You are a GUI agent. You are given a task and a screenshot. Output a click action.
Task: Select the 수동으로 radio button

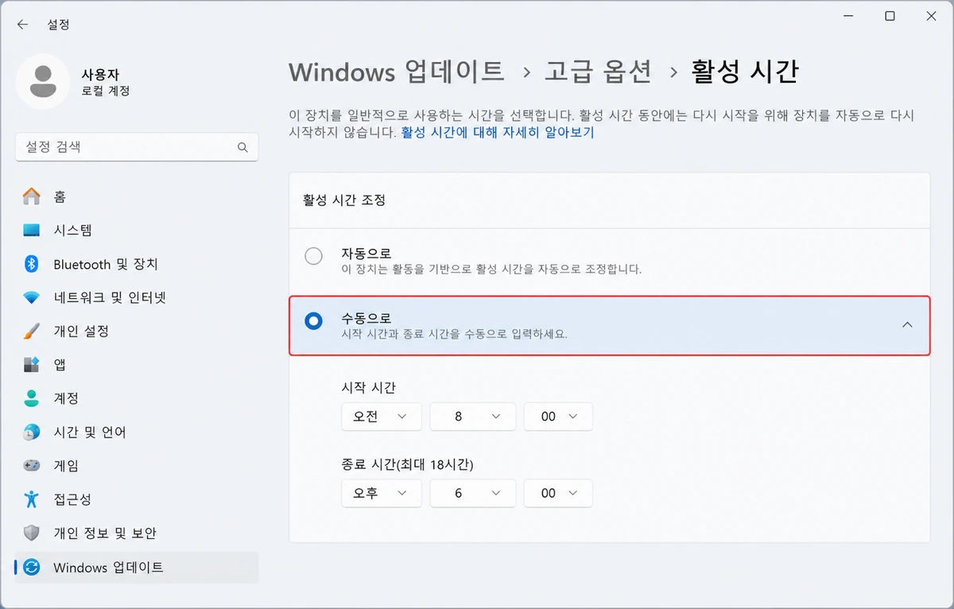coord(314,321)
